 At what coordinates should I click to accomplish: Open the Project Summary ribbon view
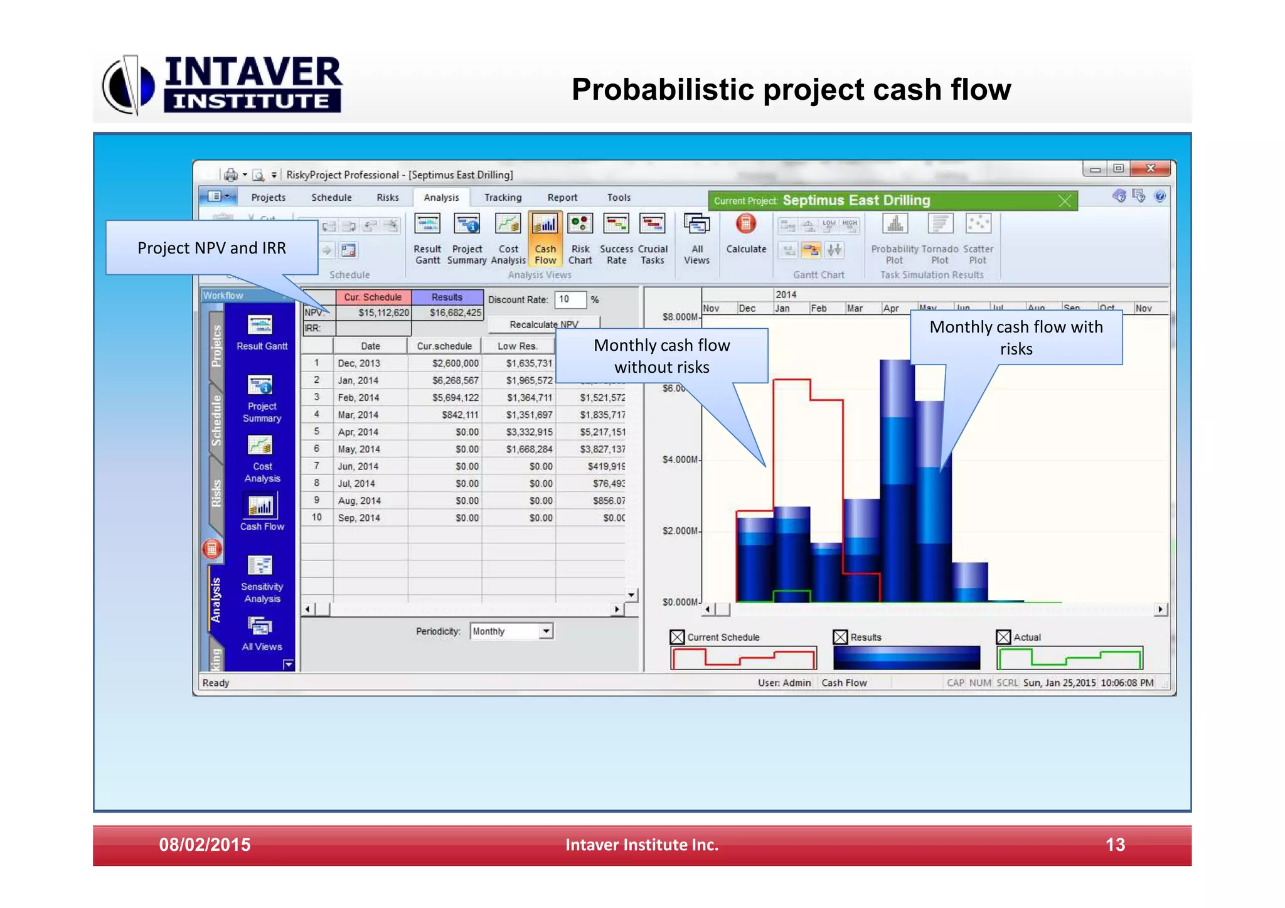[467, 238]
